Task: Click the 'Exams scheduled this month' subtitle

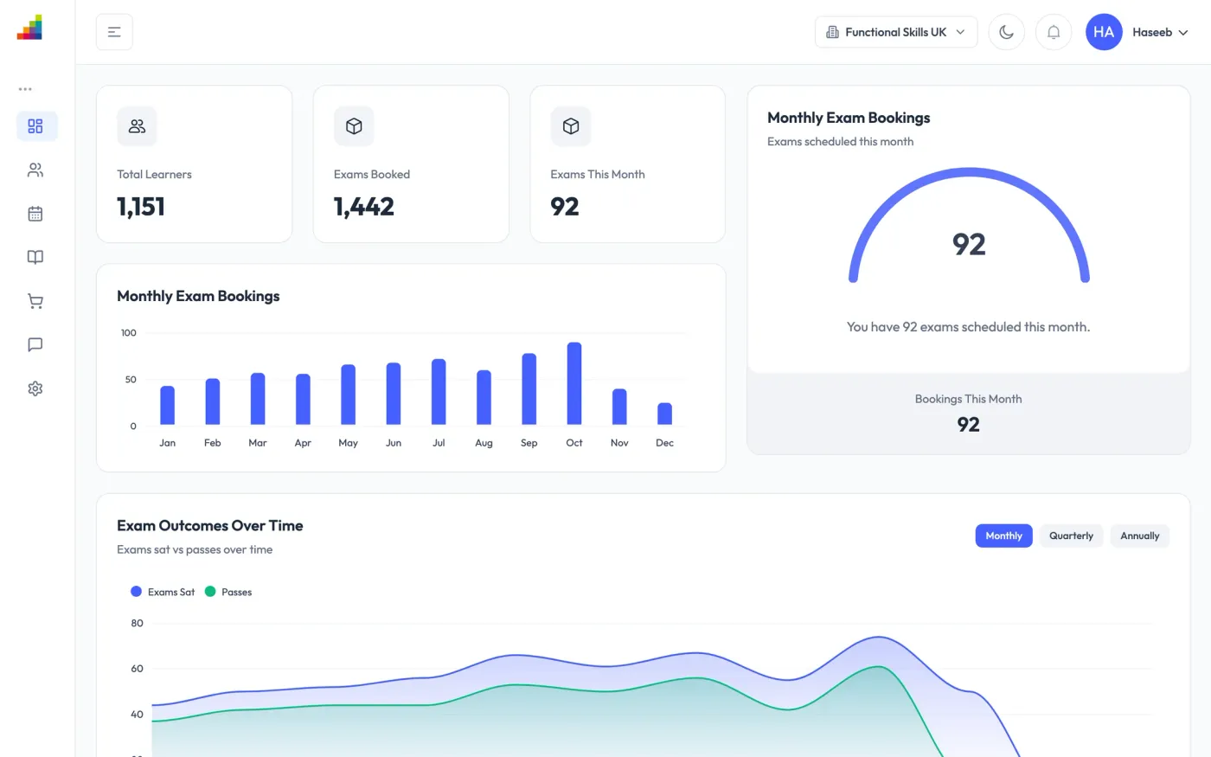Action: 841,142
